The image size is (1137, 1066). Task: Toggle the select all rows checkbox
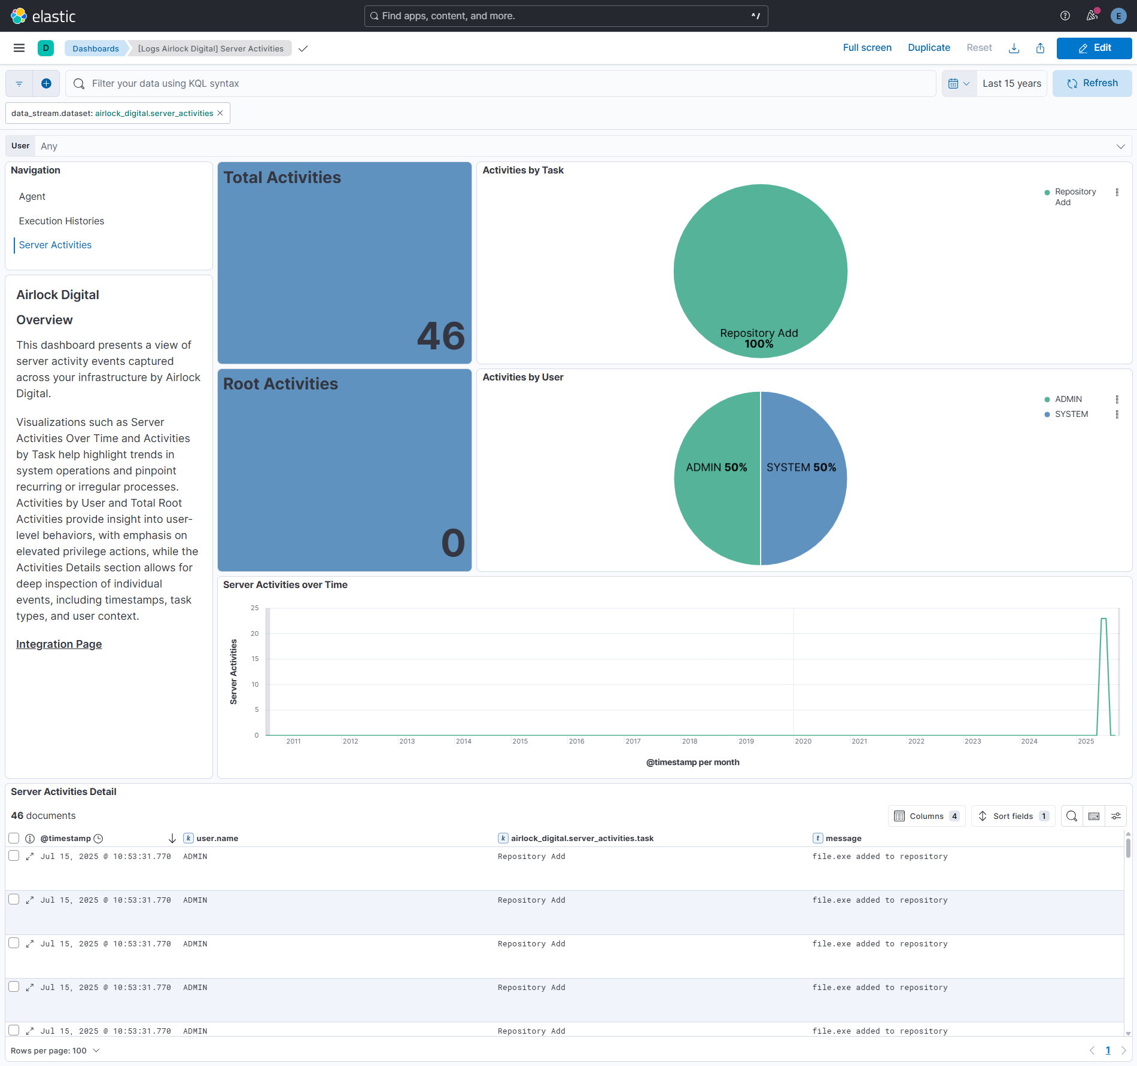click(x=14, y=838)
